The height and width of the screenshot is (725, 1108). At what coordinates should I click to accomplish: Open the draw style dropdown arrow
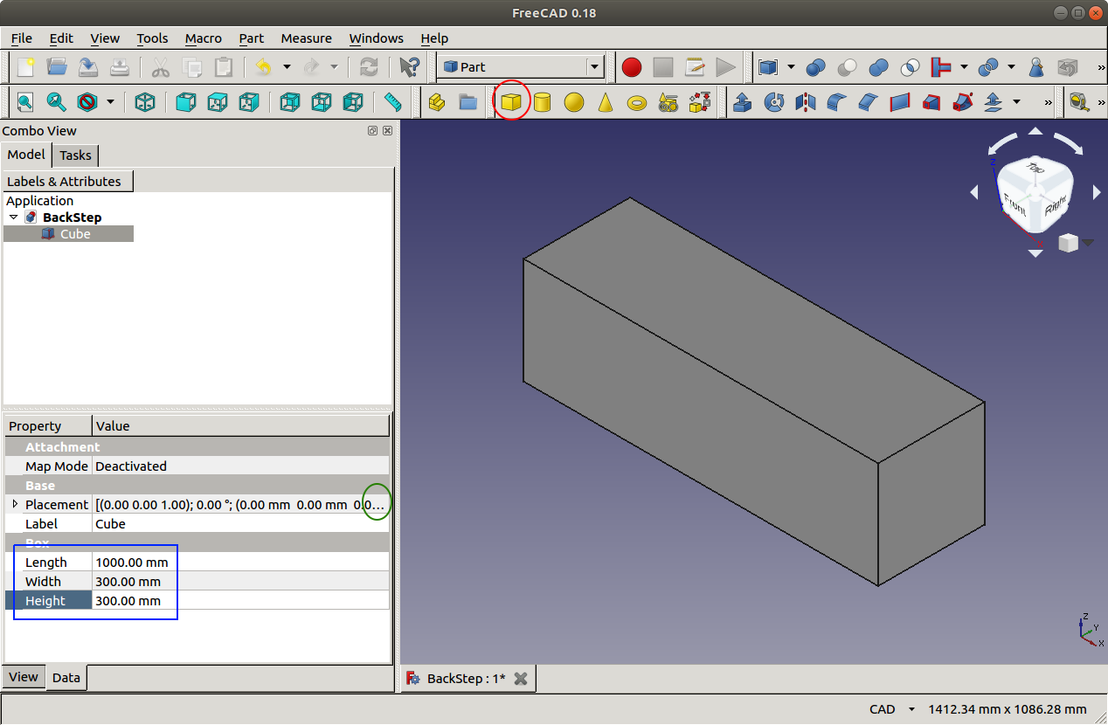[x=110, y=102]
